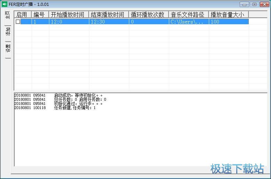Enable the checkbox for task number 1
Viewport: 271px width, 179px height.
click(18, 21)
